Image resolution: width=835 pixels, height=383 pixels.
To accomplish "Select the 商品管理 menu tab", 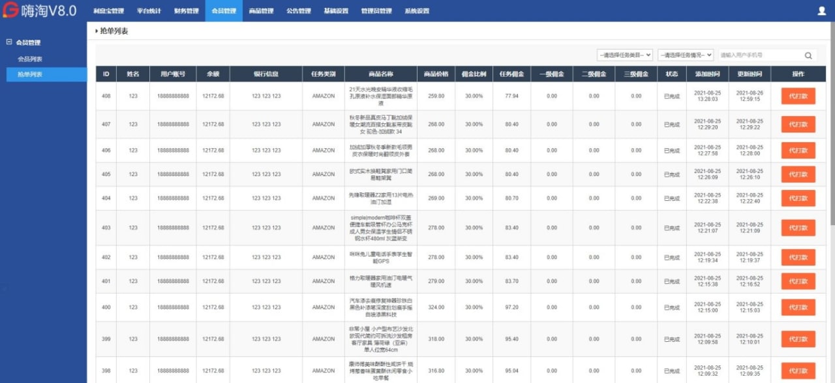I will (x=261, y=11).
